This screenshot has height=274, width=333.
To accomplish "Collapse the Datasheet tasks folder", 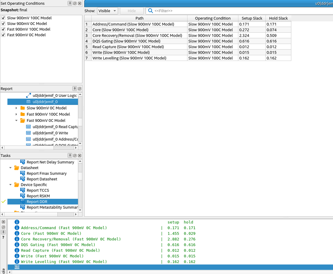I will click(x=11, y=168).
